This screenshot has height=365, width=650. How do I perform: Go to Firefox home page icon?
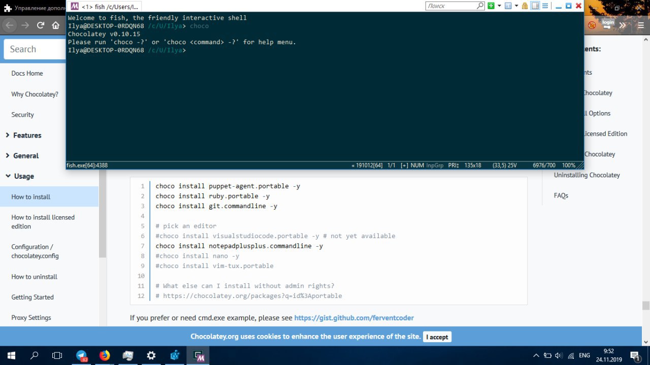click(56, 25)
